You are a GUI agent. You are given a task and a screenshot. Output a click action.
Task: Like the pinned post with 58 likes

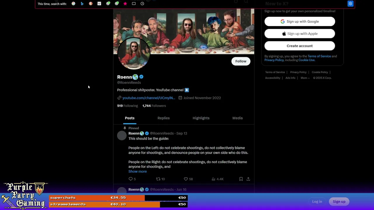click(x=188, y=179)
